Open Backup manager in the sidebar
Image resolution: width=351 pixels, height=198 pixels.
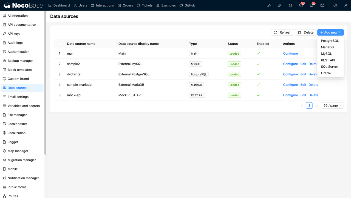point(20,61)
